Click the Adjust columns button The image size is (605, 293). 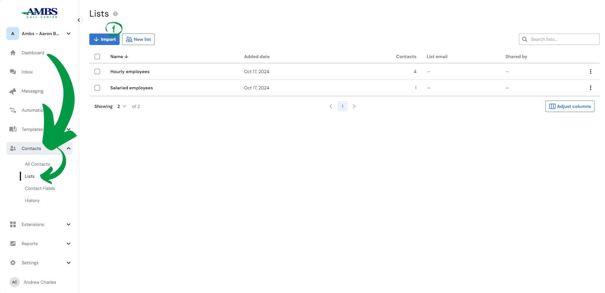[x=570, y=106]
